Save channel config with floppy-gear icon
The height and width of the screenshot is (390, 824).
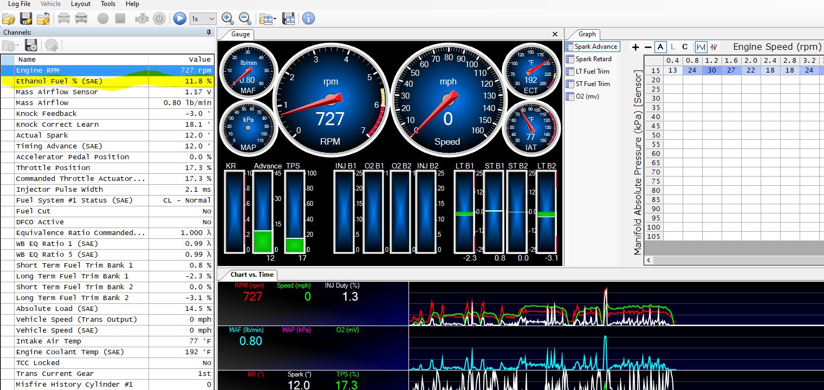coord(31,45)
